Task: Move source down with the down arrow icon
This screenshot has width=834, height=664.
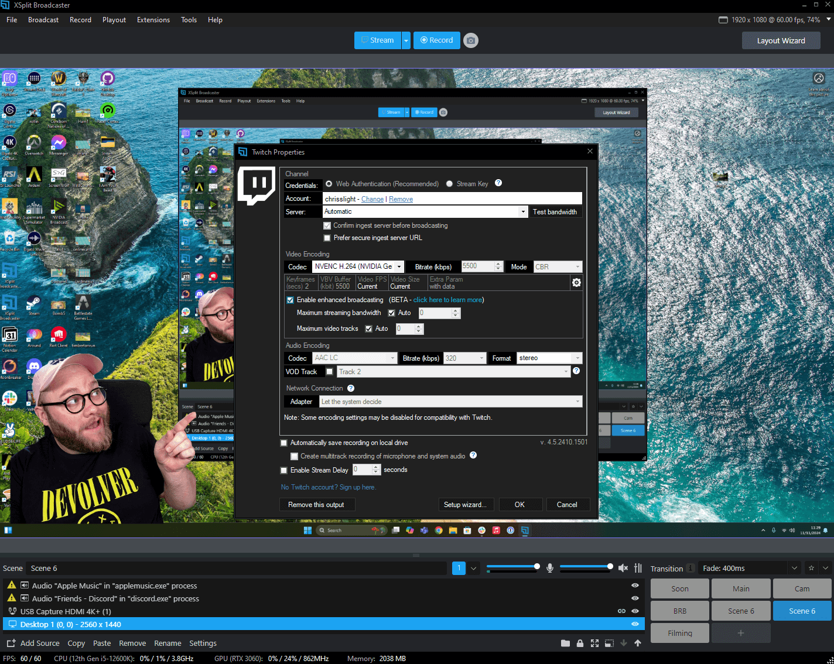Action: pyautogui.click(x=624, y=643)
